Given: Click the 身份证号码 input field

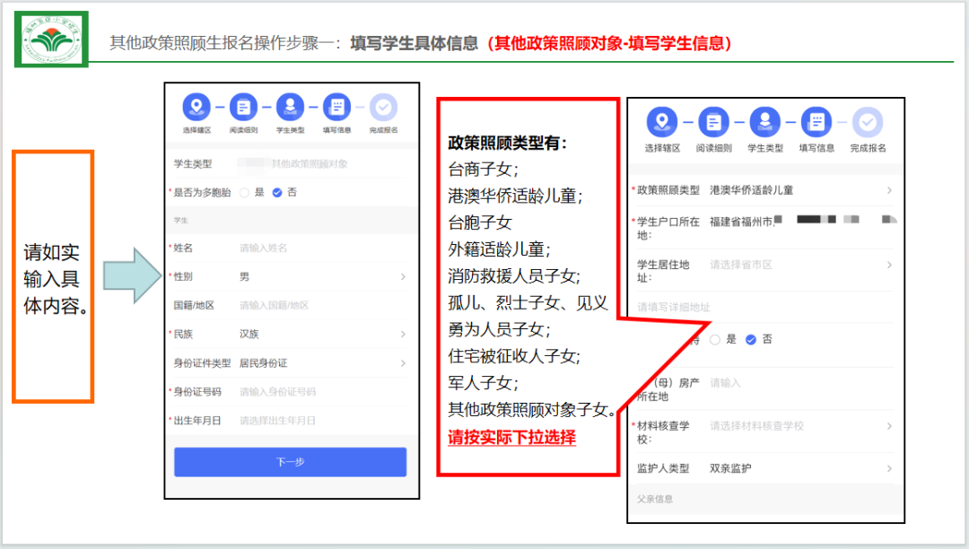Looking at the screenshot, I should pyautogui.click(x=321, y=391).
